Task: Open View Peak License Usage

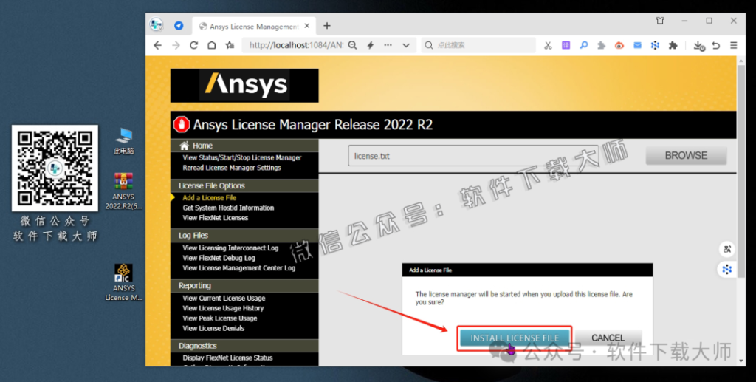Action: pos(220,318)
